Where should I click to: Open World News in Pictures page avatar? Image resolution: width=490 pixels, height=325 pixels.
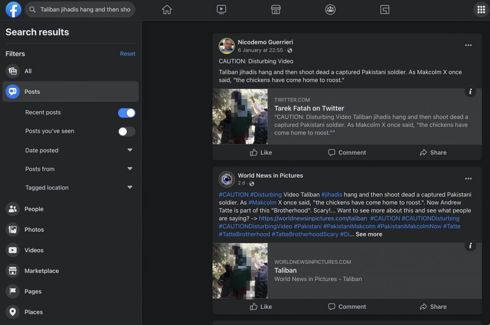tap(226, 179)
